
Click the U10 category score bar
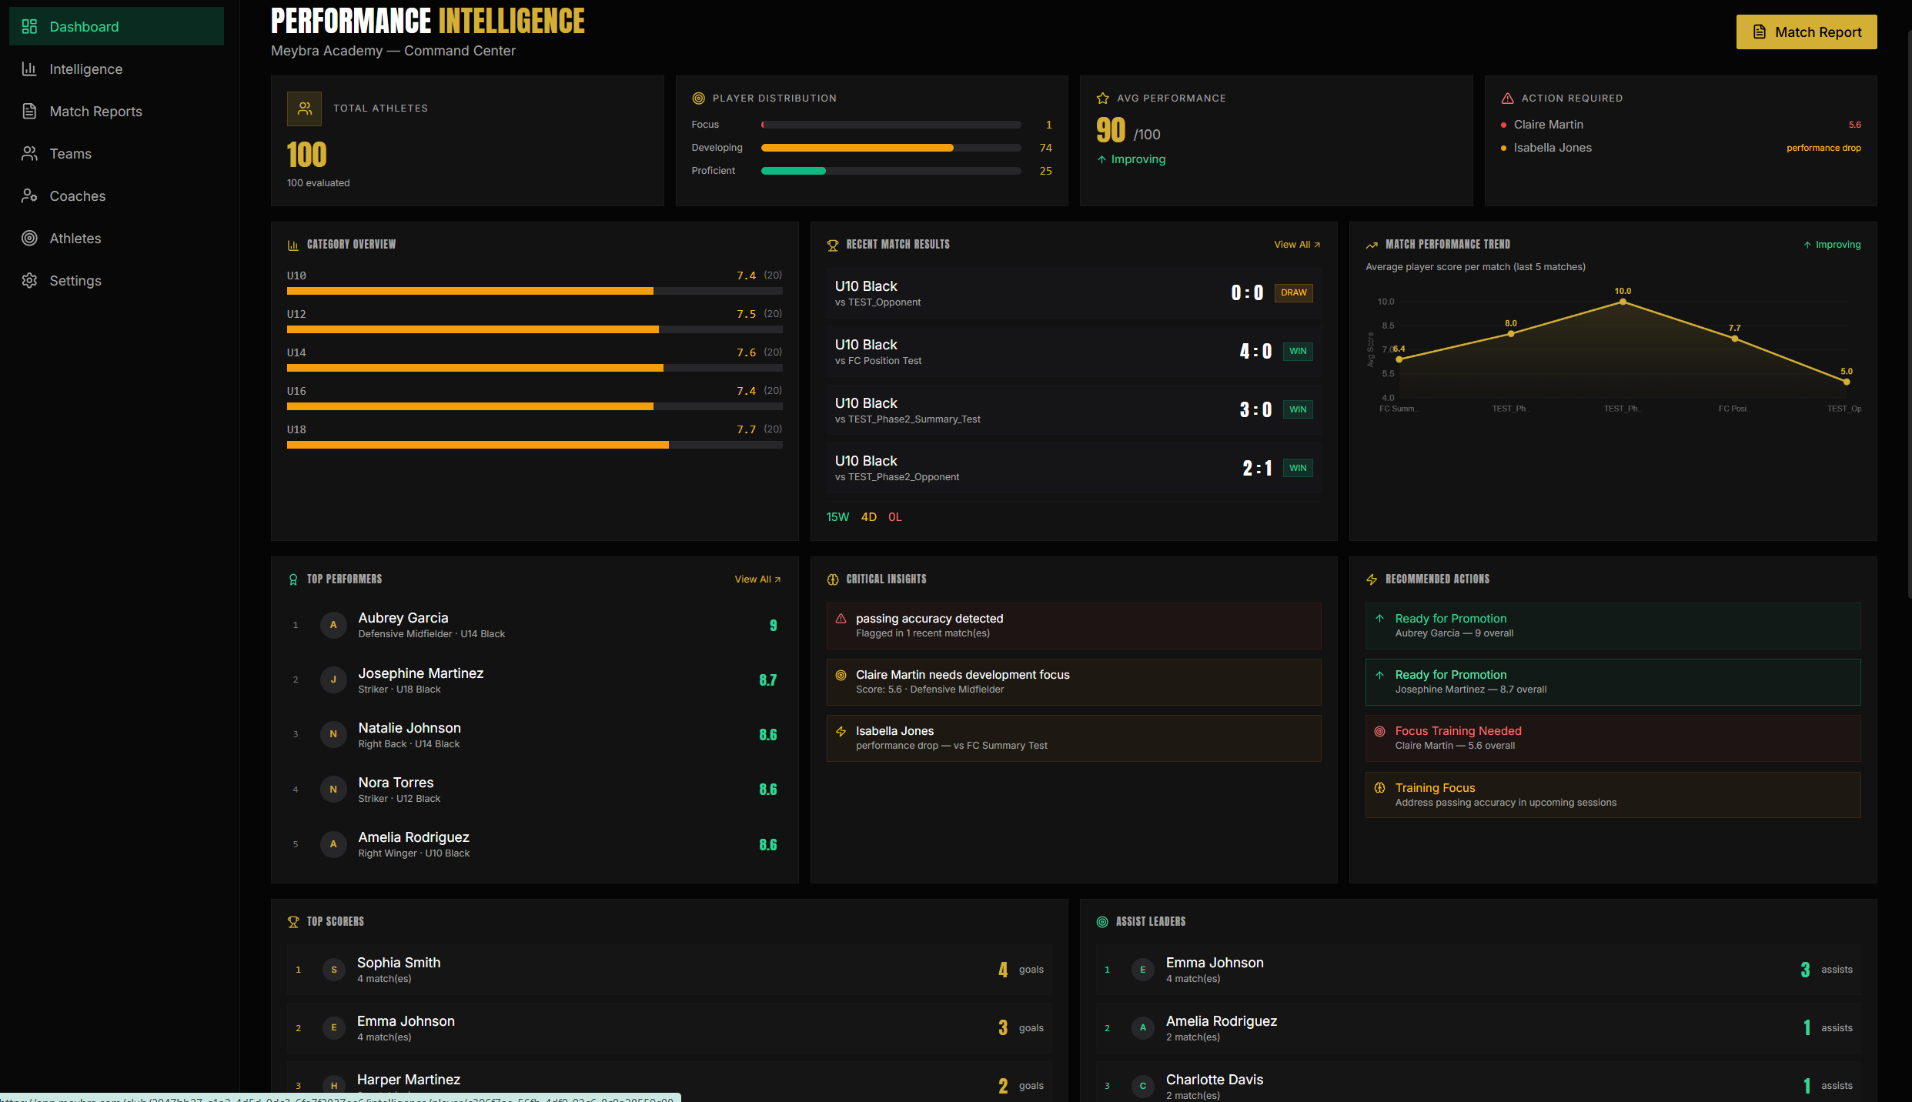[535, 291]
